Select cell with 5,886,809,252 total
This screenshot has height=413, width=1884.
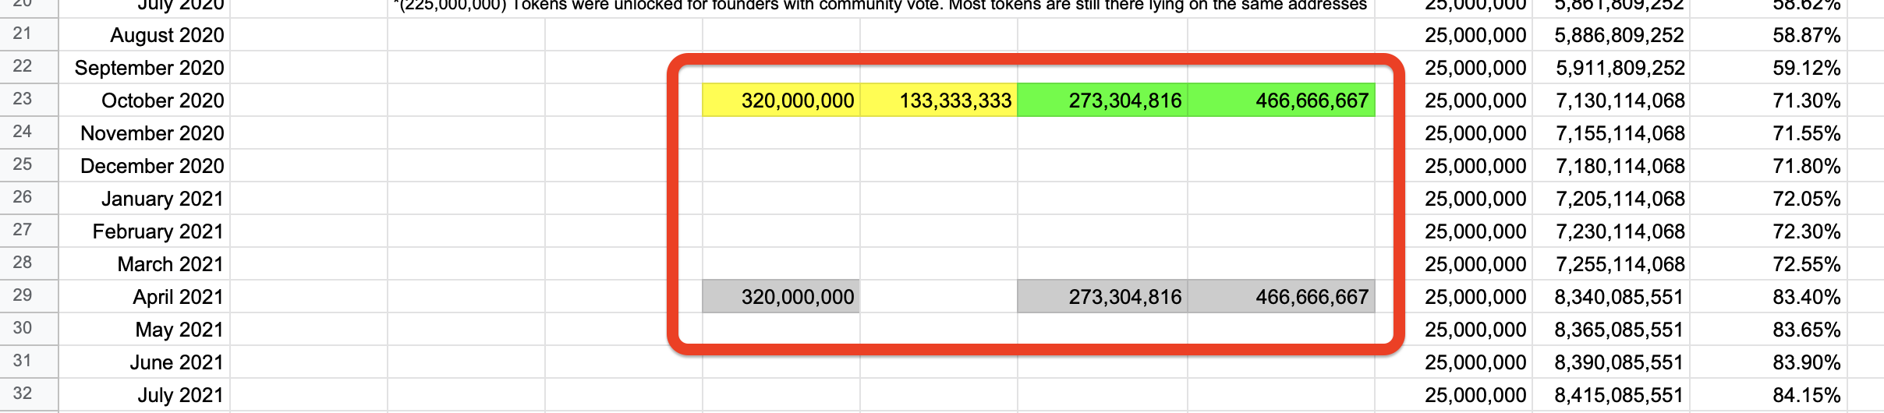(x=1610, y=35)
